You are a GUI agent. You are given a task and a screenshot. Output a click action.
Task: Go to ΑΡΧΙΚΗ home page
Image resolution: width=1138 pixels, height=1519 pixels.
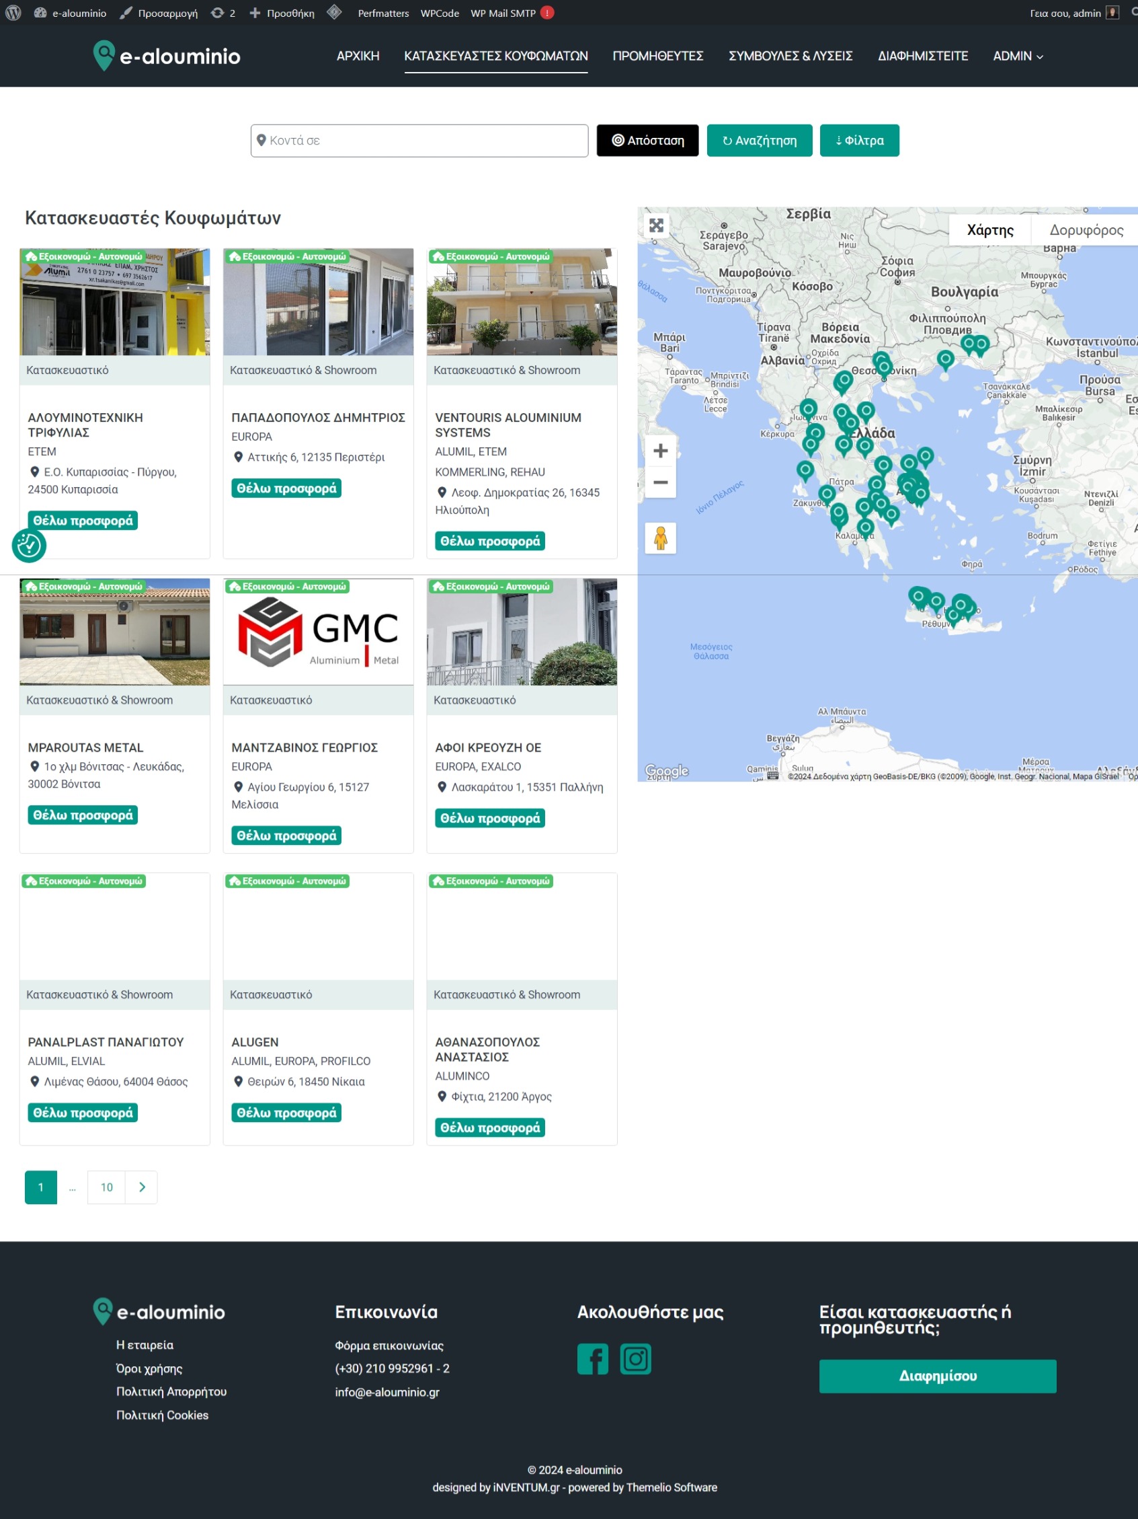point(358,57)
